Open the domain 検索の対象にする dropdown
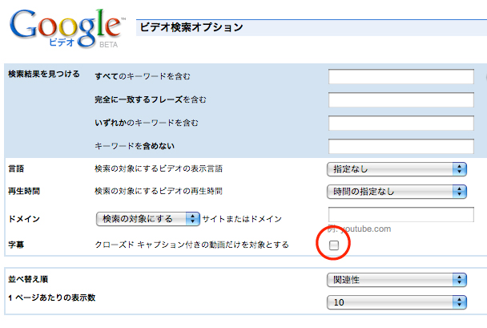The height and width of the screenshot is (328, 487). (x=148, y=219)
